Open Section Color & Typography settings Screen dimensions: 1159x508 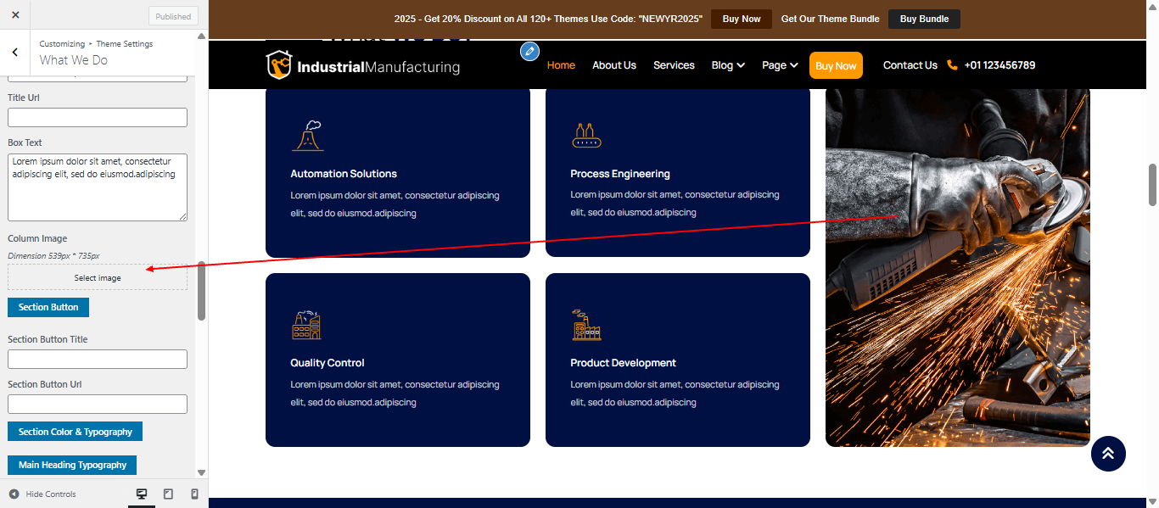pyautogui.click(x=76, y=432)
